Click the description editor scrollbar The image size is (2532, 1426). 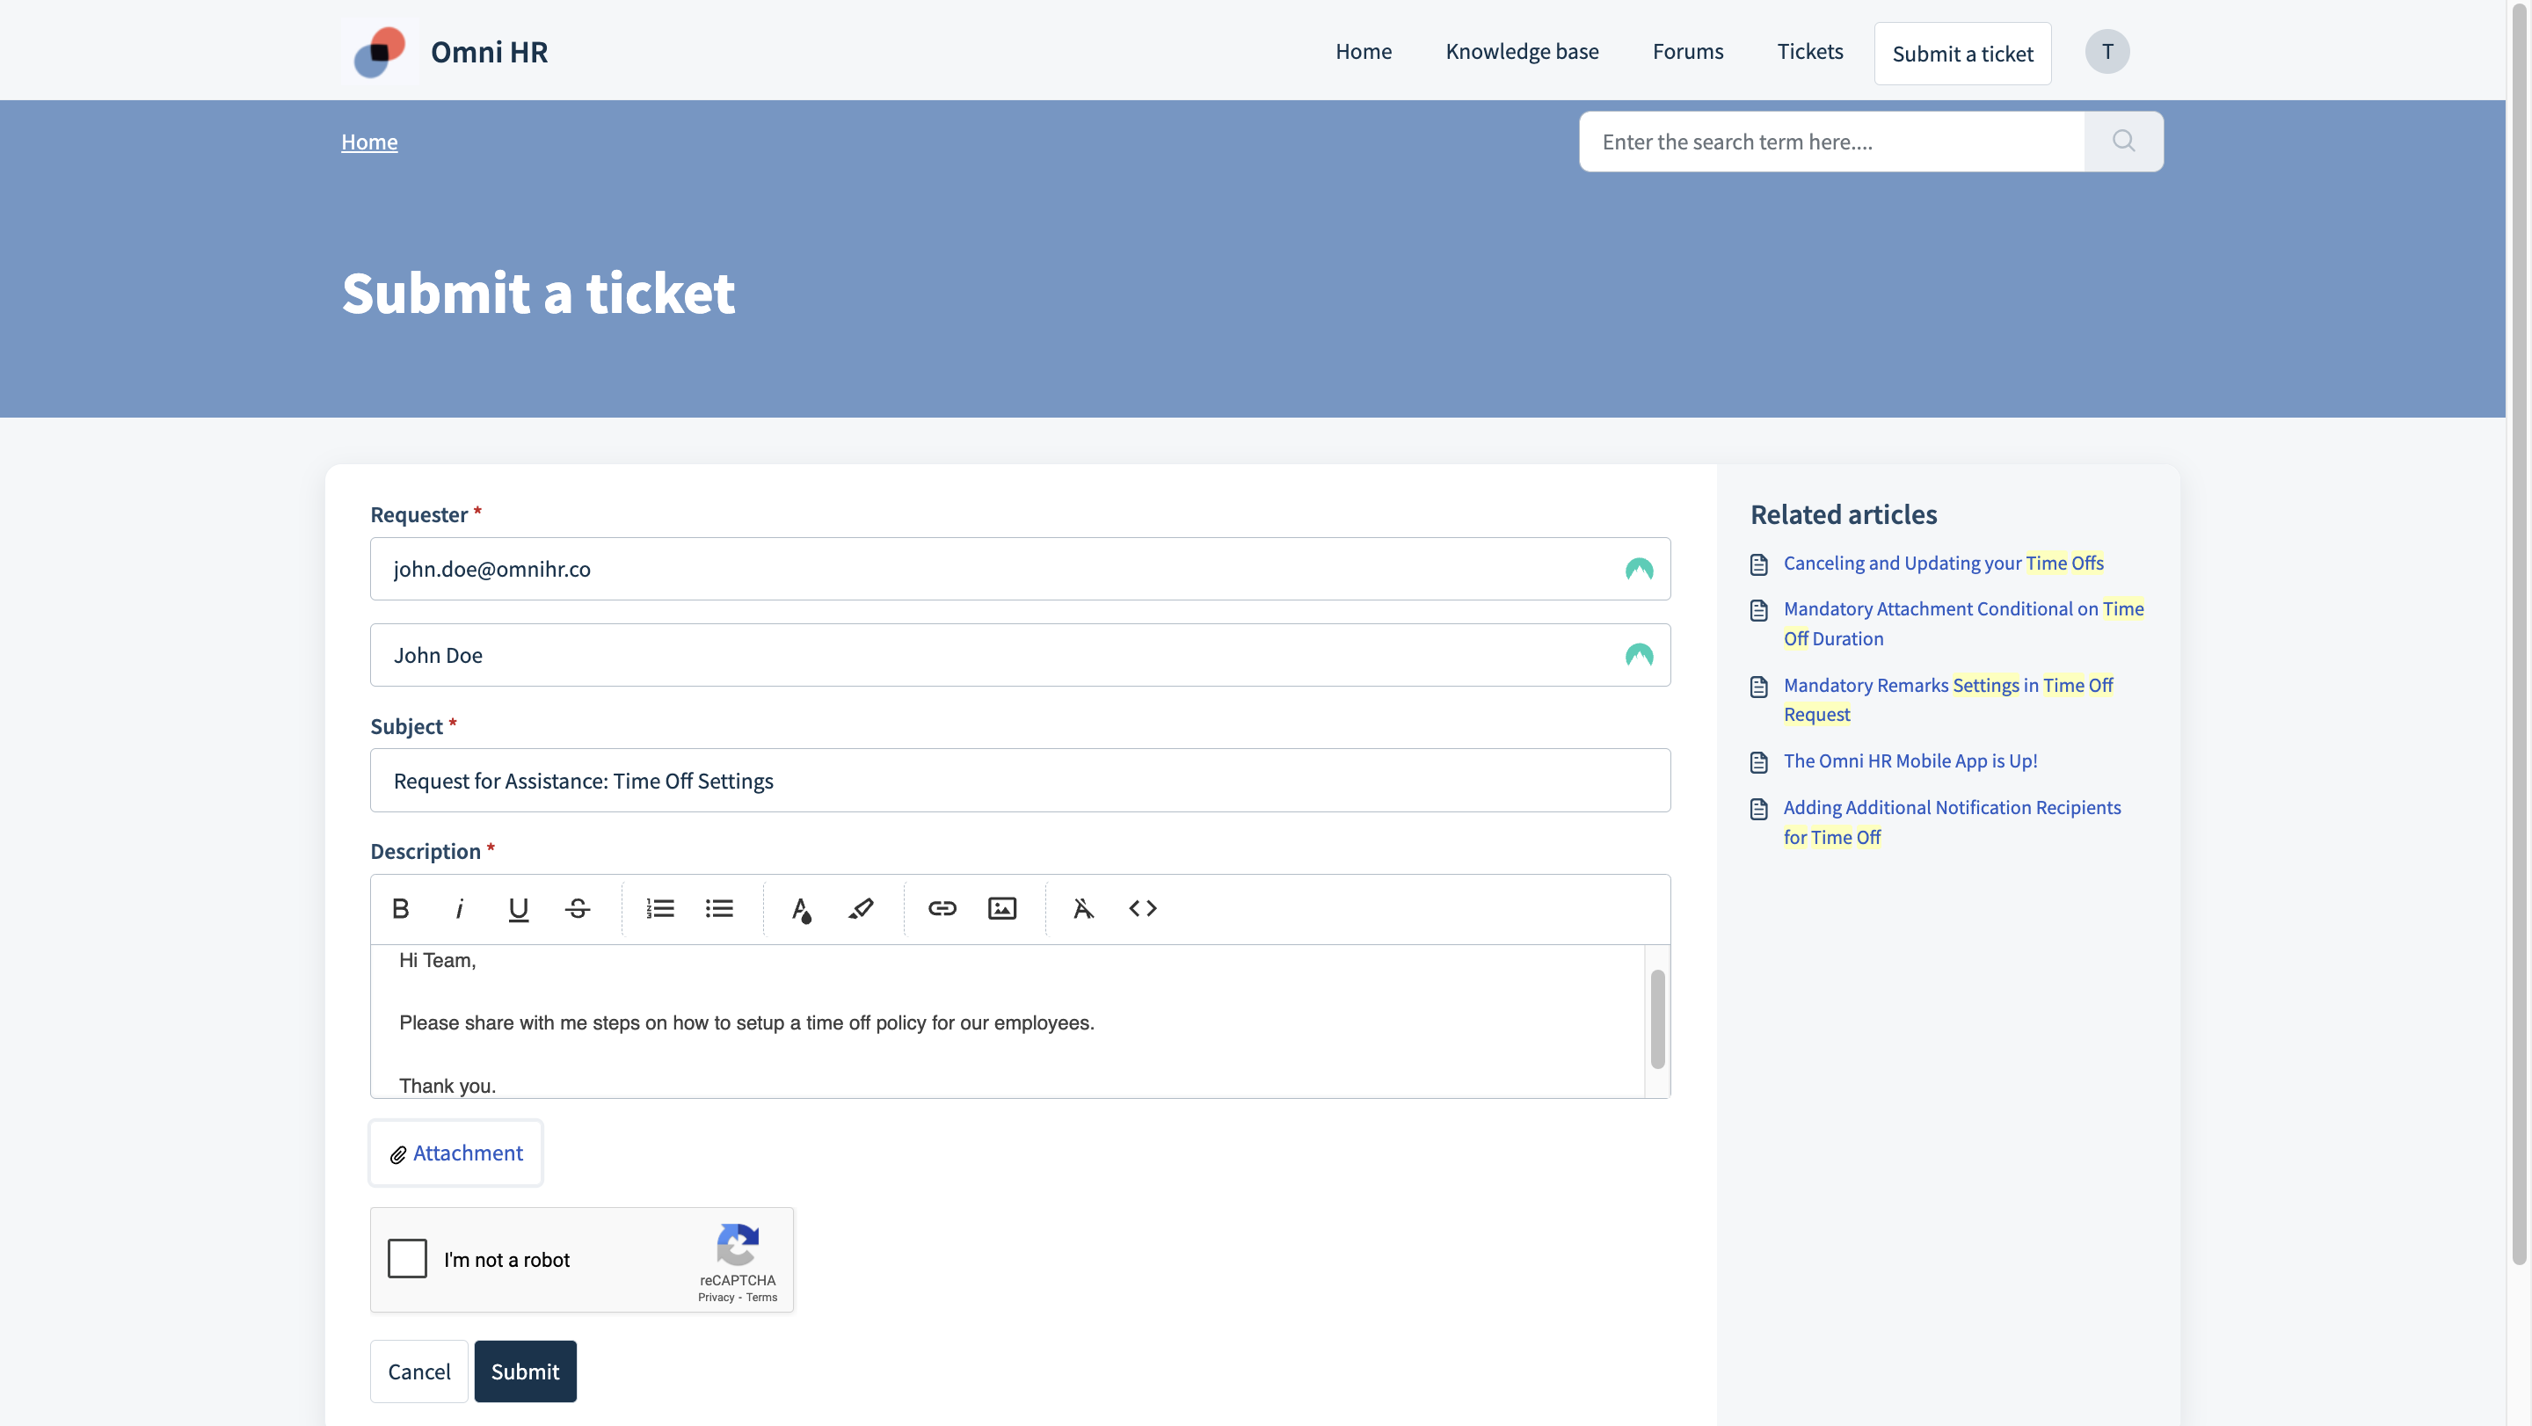1657,1019
